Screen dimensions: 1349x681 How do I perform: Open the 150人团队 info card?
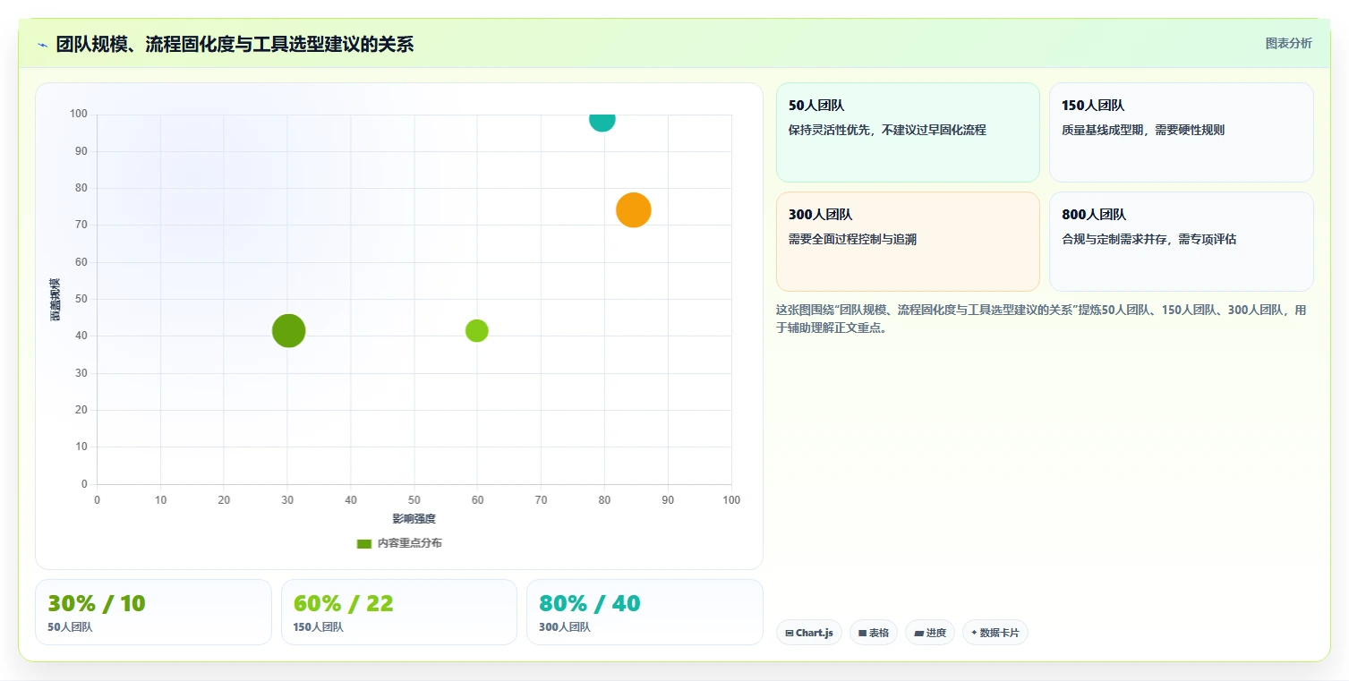pyautogui.click(x=1182, y=132)
